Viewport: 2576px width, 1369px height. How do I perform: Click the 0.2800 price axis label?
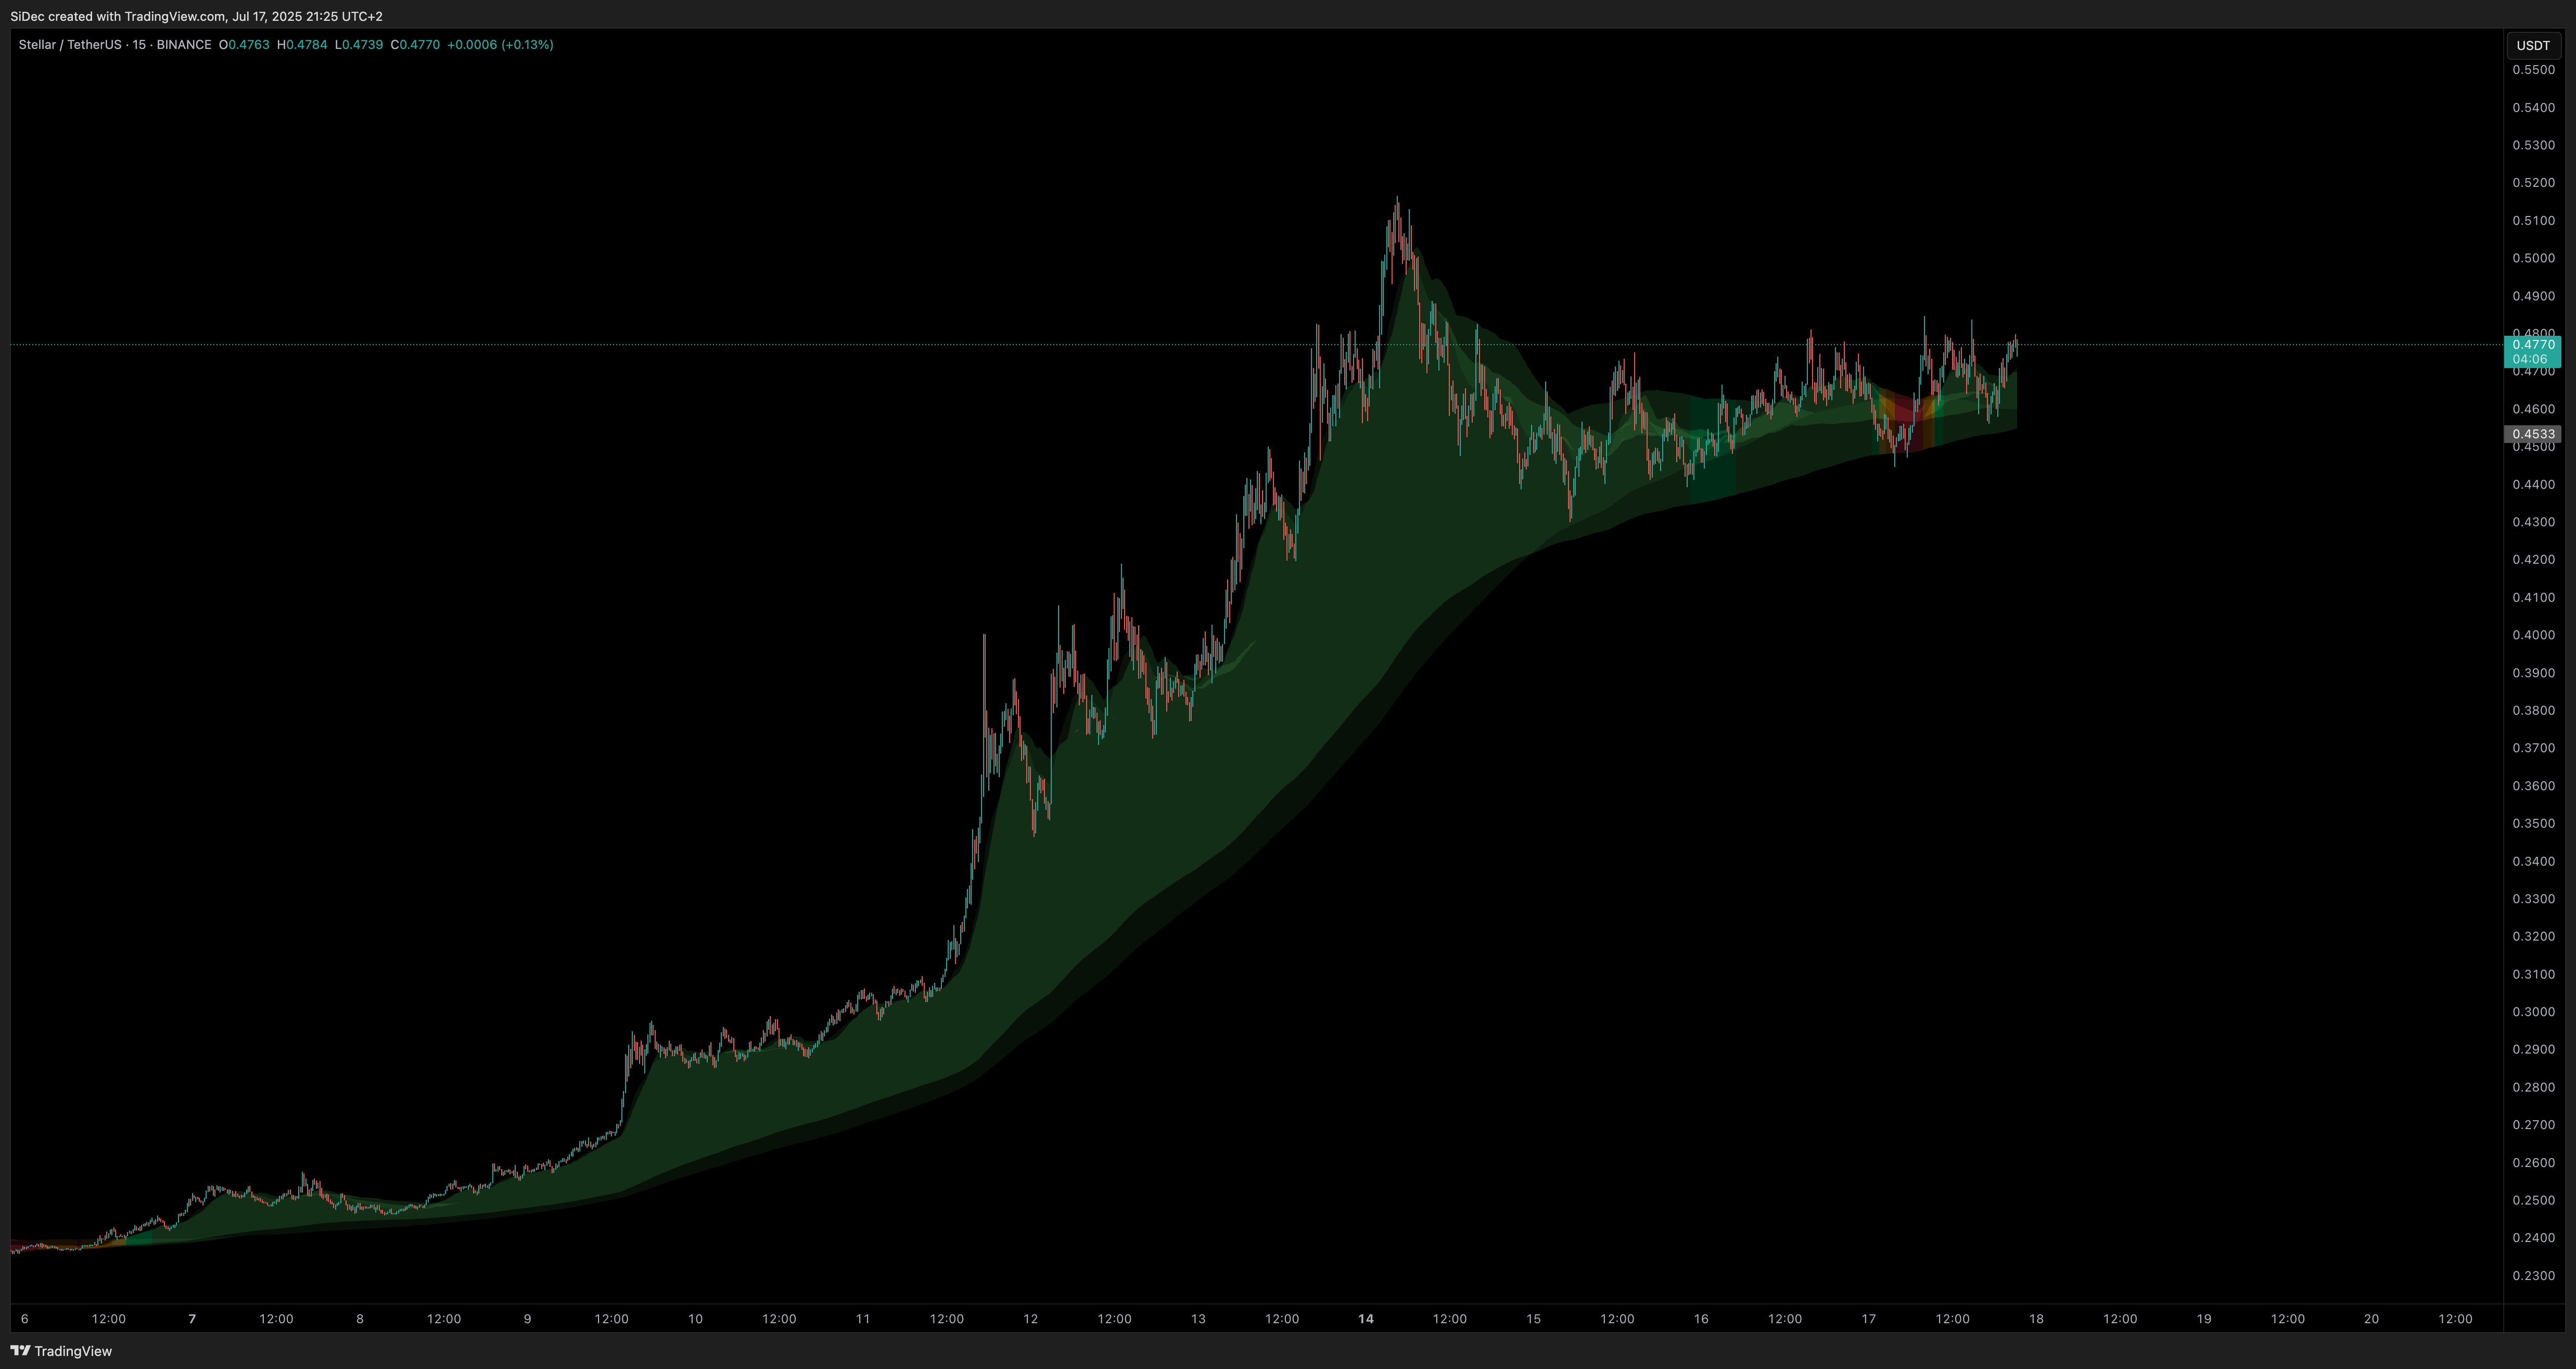coord(2533,1087)
